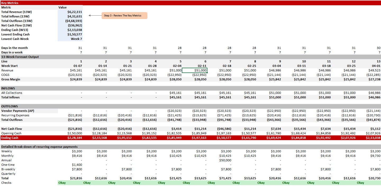Select the week 1 Opening Cash value $2,50,000
The height and width of the screenshot is (188, 381).
tap(75, 133)
